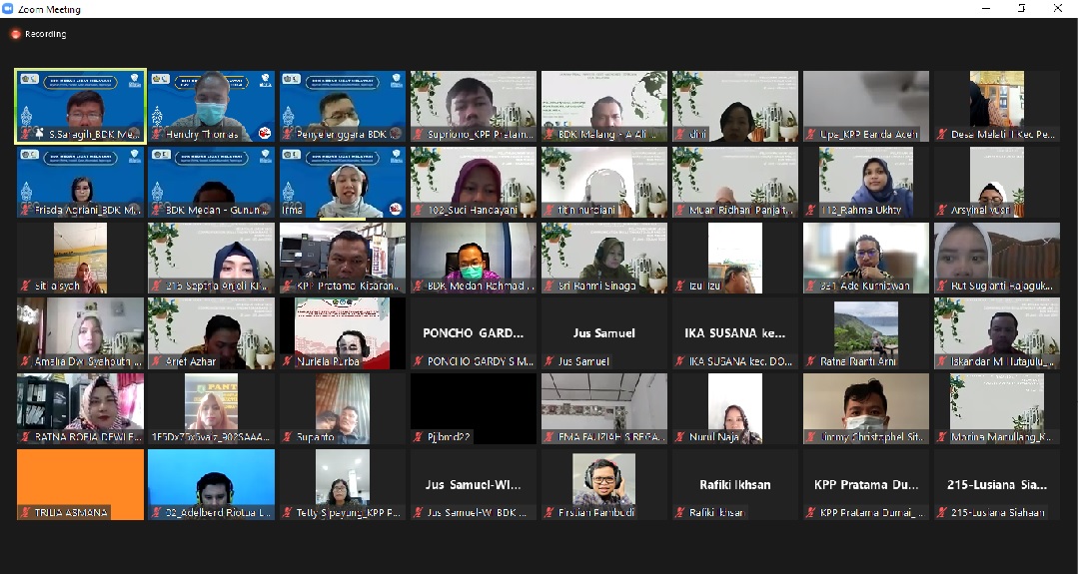Image resolution: width=1078 pixels, height=574 pixels.
Task: Click the black Pjbmd22 video tile
Action: click(x=474, y=408)
